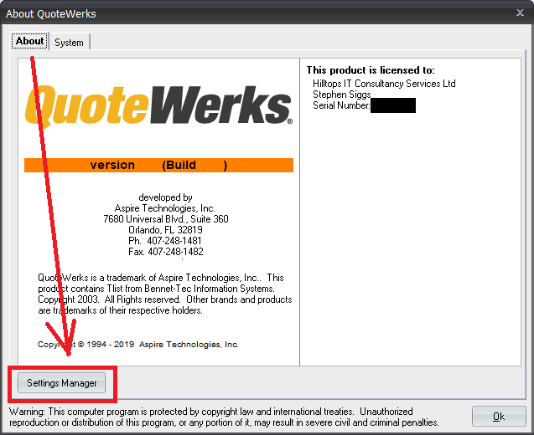This screenshot has height=435, width=534.
Task: Click '7680 Universal Blvd., Suite 360' address
Action: [166, 219]
